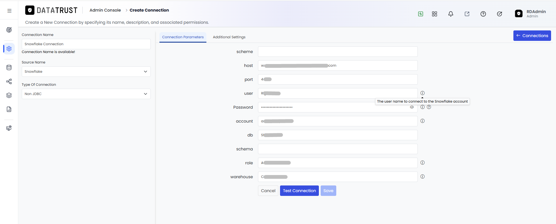Focus the host input field

pos(338,65)
